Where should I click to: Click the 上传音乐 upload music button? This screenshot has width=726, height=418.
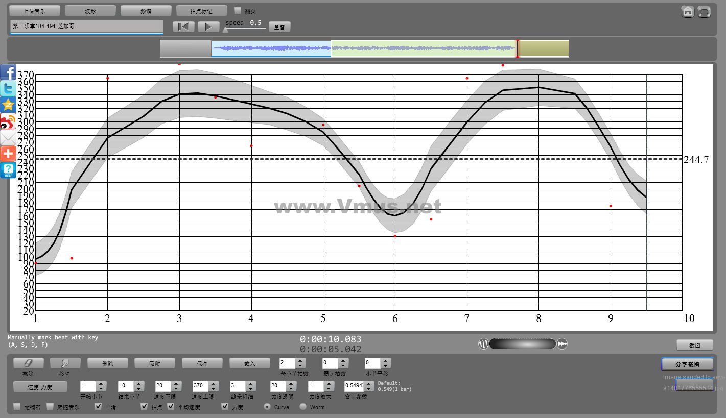35,11
